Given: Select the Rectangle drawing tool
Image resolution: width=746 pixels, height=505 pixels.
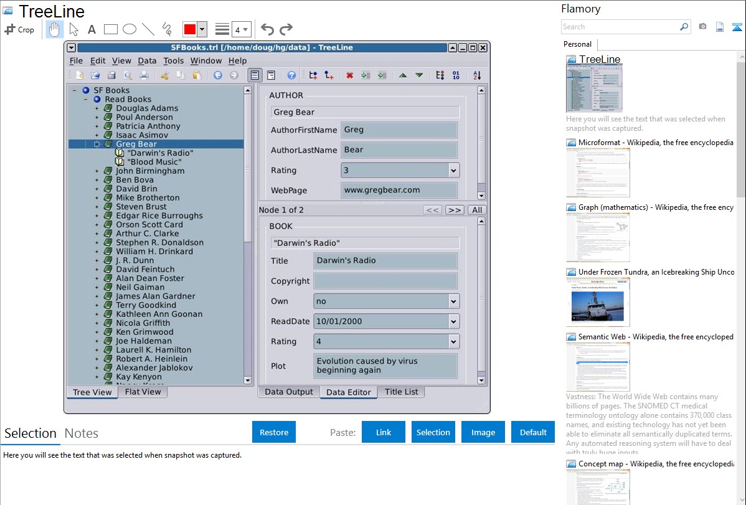Looking at the screenshot, I should coord(110,29).
